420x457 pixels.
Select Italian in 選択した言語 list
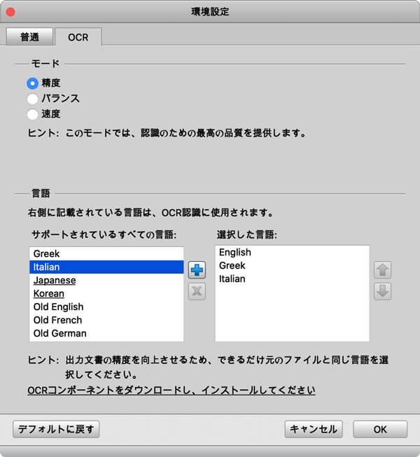point(292,279)
